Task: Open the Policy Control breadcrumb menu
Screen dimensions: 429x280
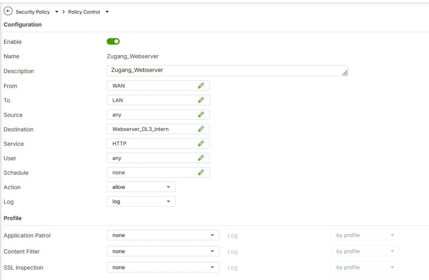Action: (x=107, y=12)
